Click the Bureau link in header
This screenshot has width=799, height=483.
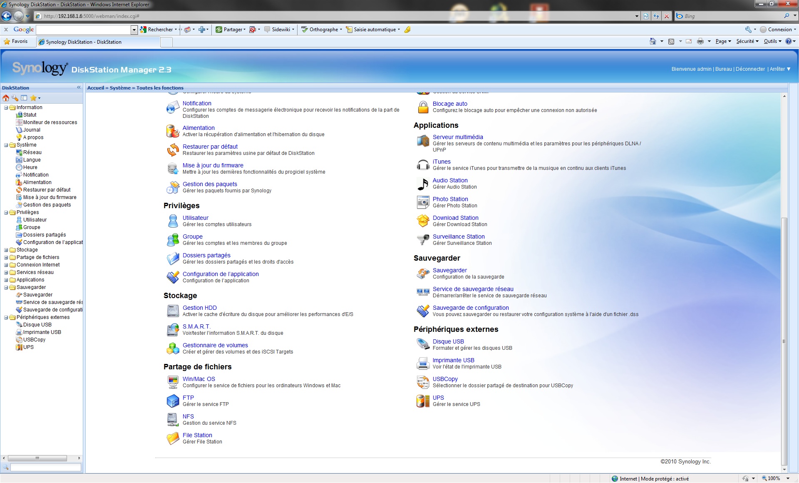[723, 69]
